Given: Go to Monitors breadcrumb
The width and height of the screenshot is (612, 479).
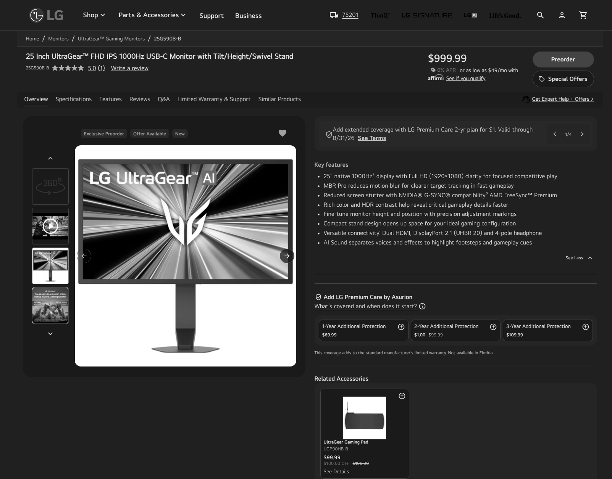Looking at the screenshot, I should click(x=58, y=39).
